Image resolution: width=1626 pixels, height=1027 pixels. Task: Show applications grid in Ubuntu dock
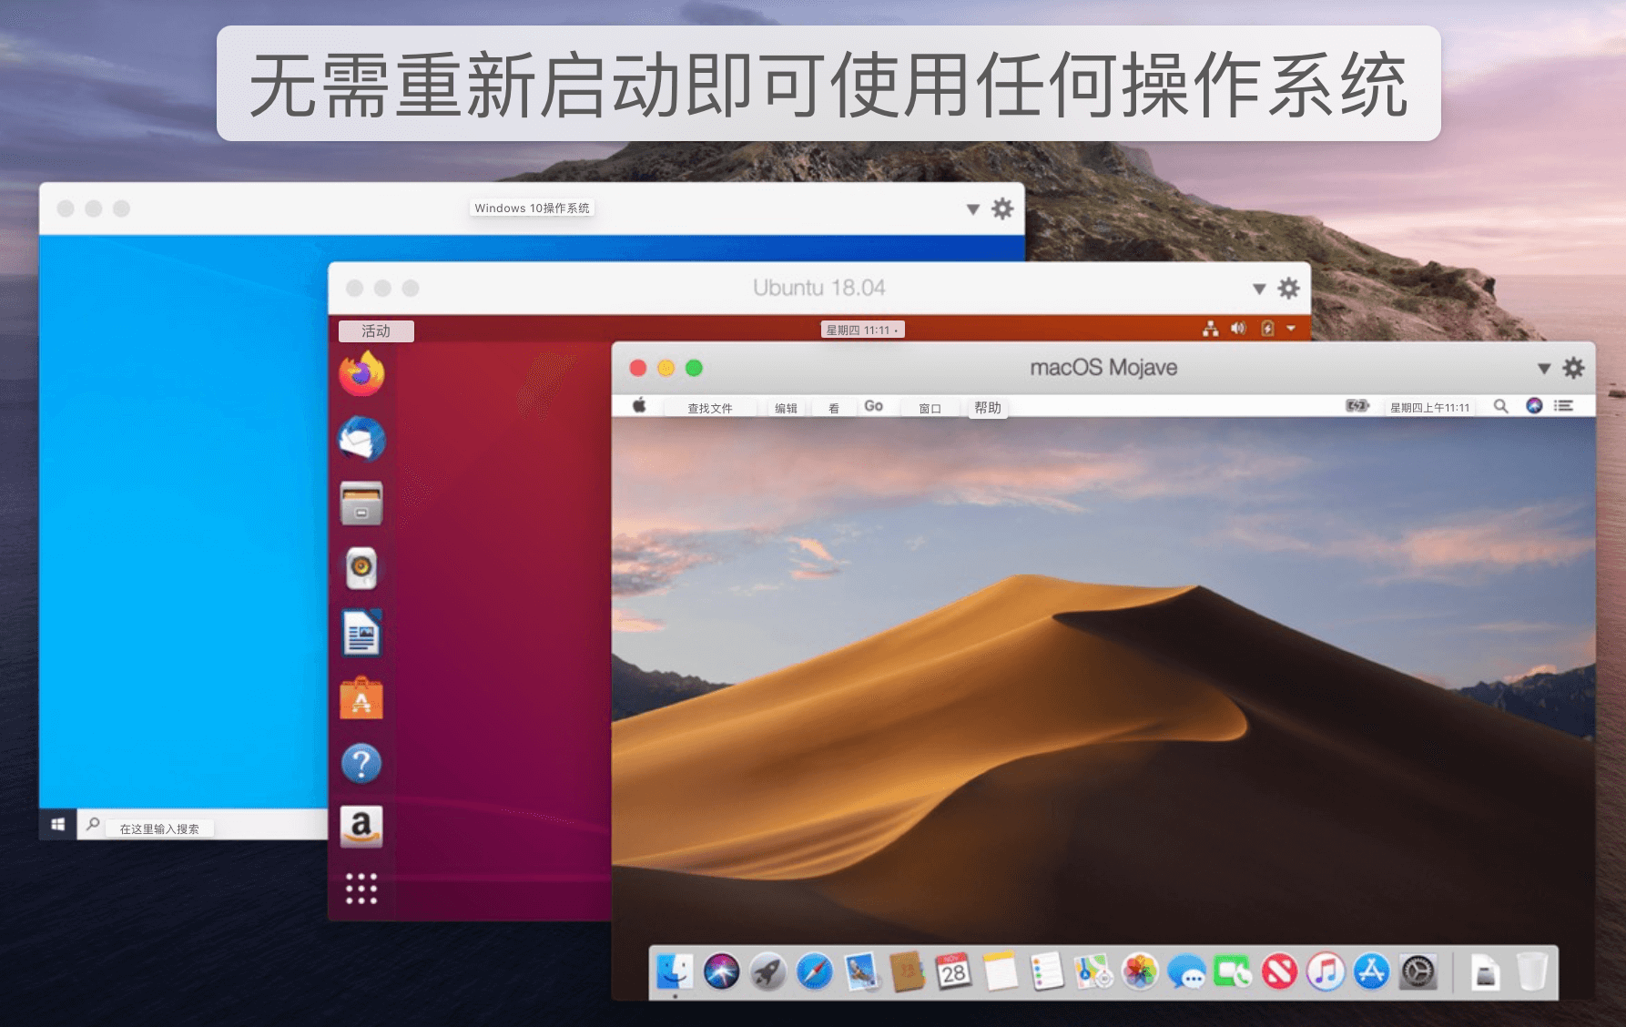coord(361,889)
